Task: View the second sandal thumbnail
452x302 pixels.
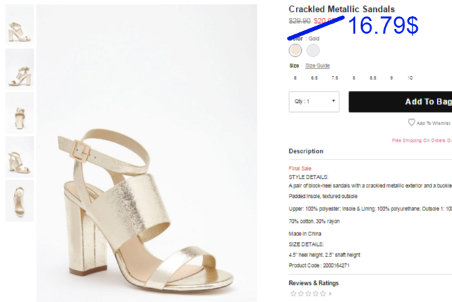Action: (x=20, y=69)
